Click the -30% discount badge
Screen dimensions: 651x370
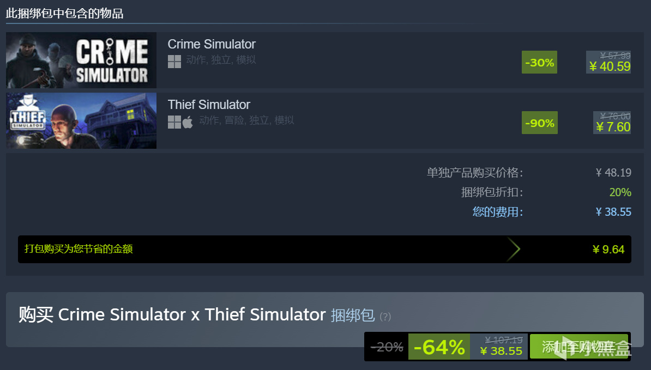tap(539, 62)
